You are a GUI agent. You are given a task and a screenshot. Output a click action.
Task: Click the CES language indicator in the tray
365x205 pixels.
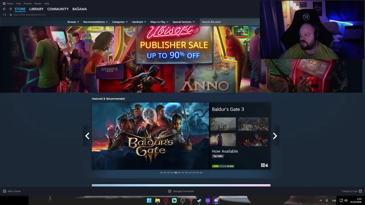click(334, 201)
